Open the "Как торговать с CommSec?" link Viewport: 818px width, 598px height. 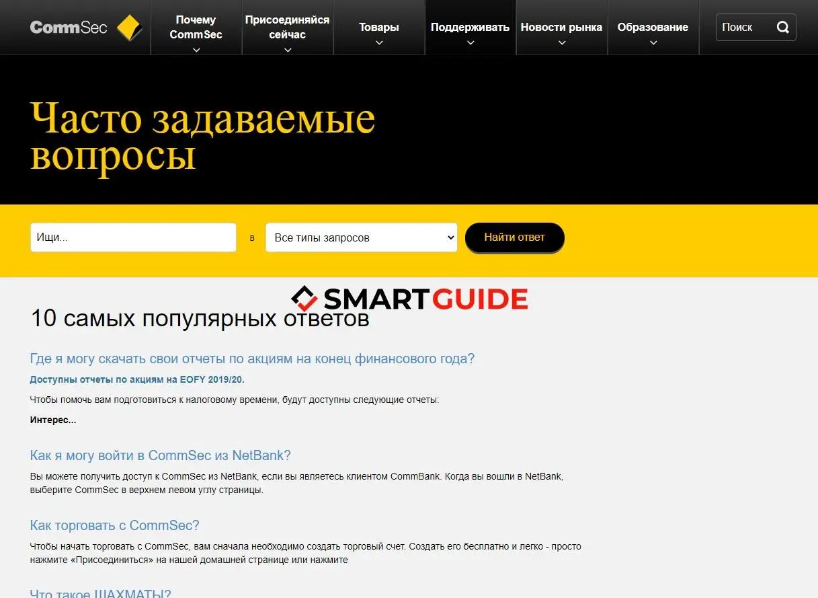[114, 525]
